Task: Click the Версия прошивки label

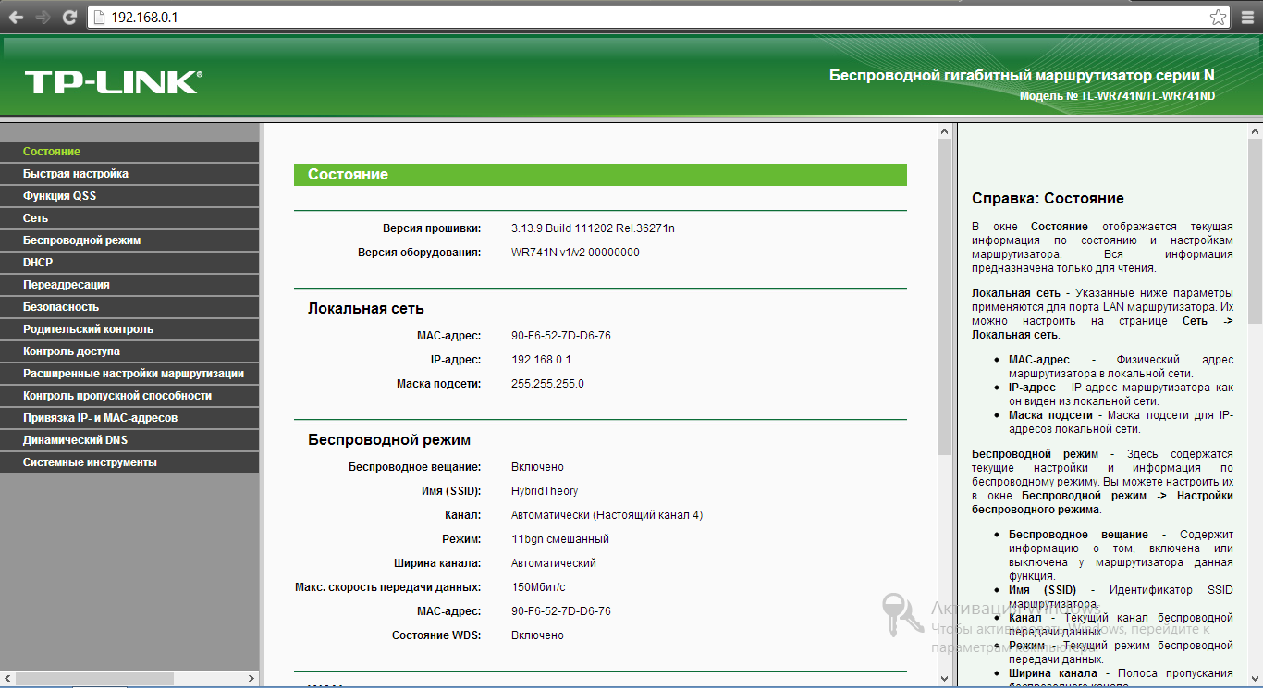Action: 432,228
